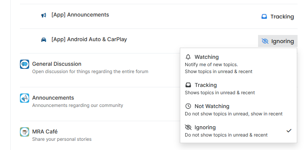Select Ignoring in the notification menu

[x=238, y=131]
